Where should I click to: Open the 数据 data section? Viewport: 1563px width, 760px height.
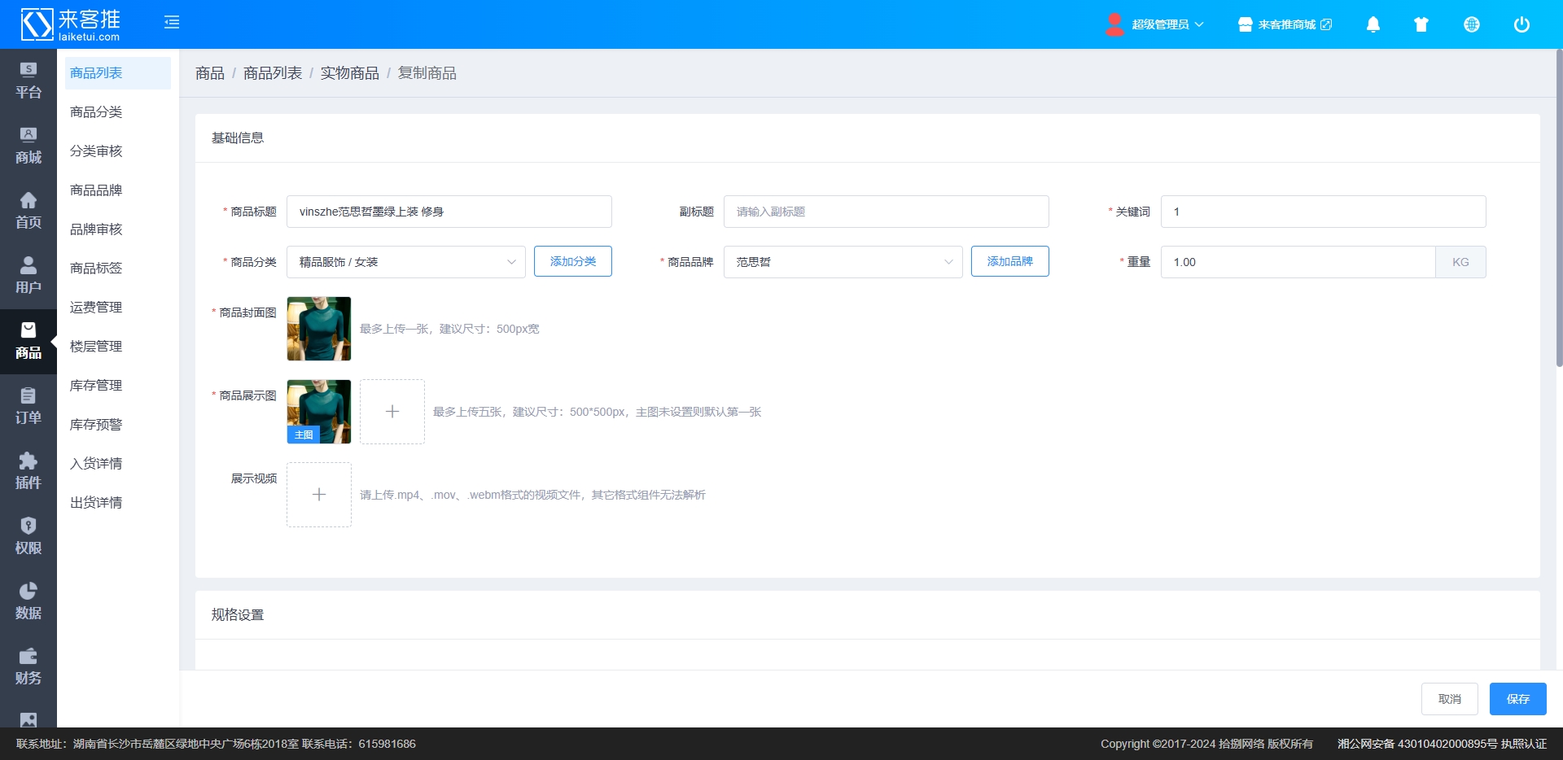point(28,602)
